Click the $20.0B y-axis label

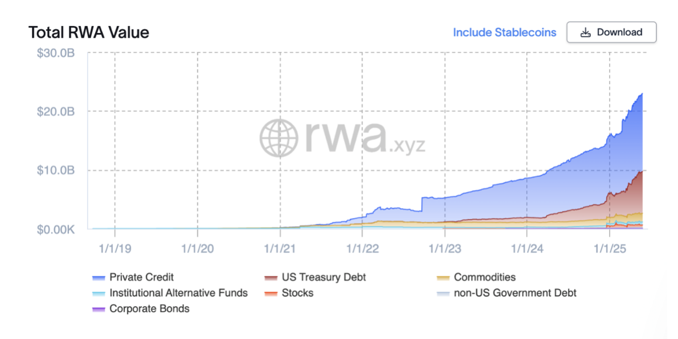pyautogui.click(x=55, y=112)
